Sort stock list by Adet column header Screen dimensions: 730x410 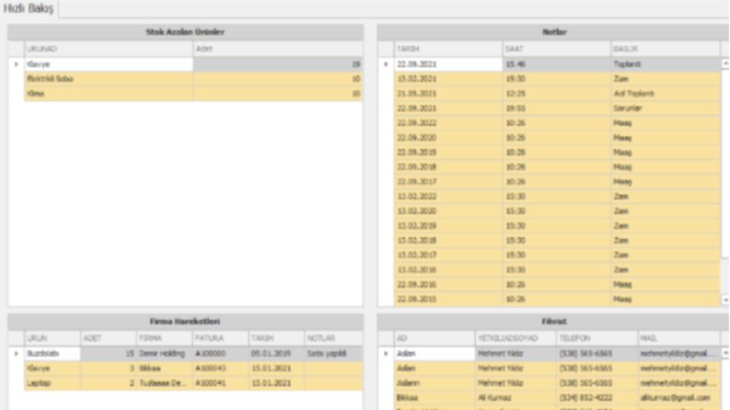(278, 49)
